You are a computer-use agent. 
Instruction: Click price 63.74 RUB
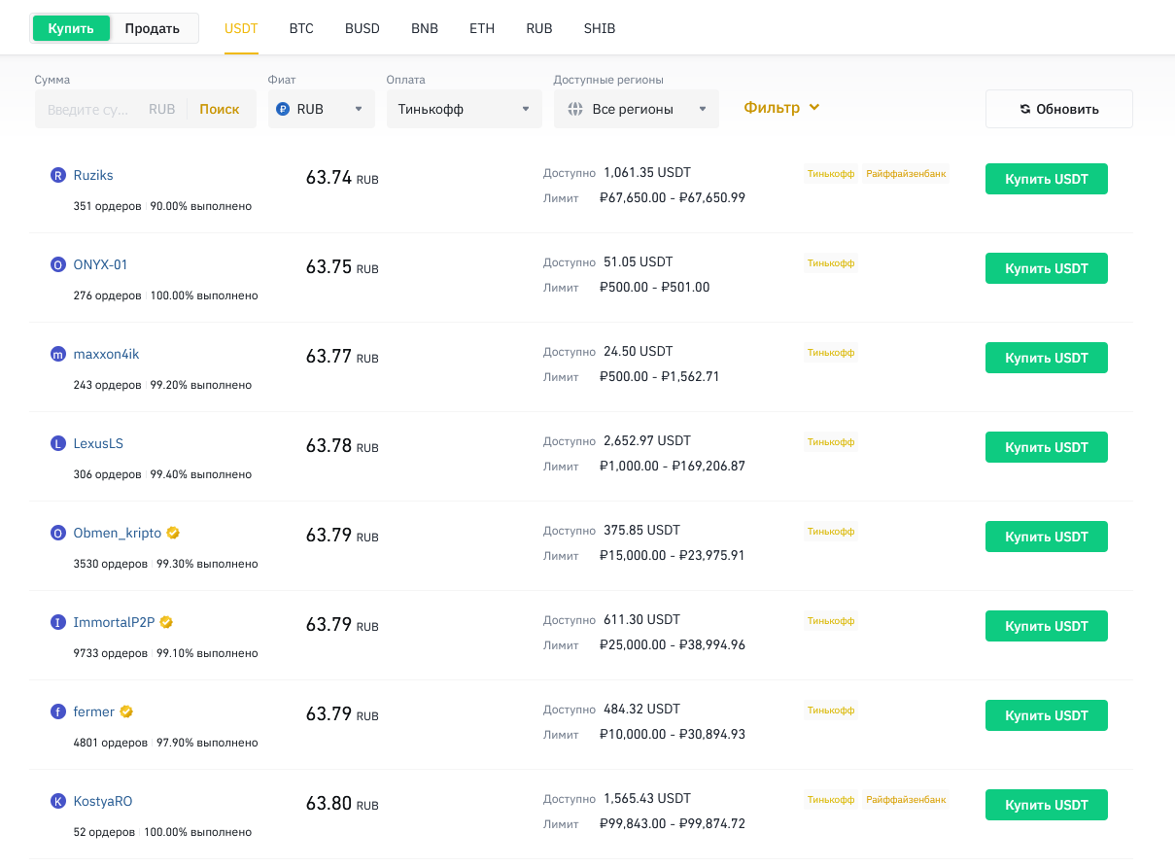342,178
